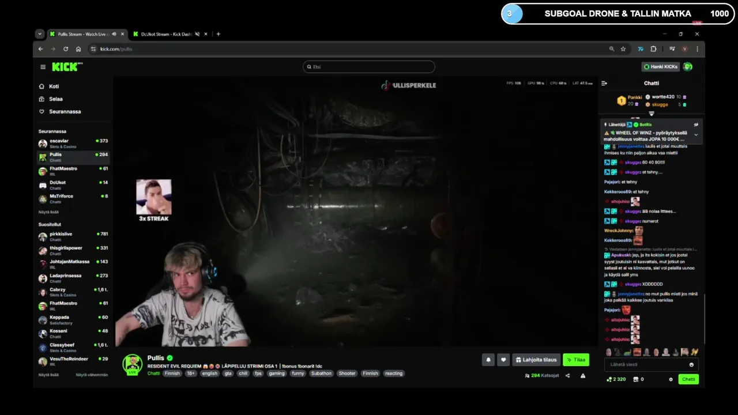Open the 7TV extension icon

pos(641,49)
